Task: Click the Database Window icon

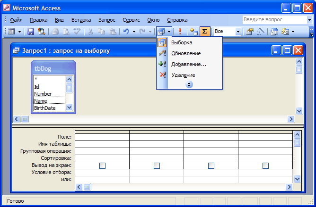Action: click(x=274, y=32)
